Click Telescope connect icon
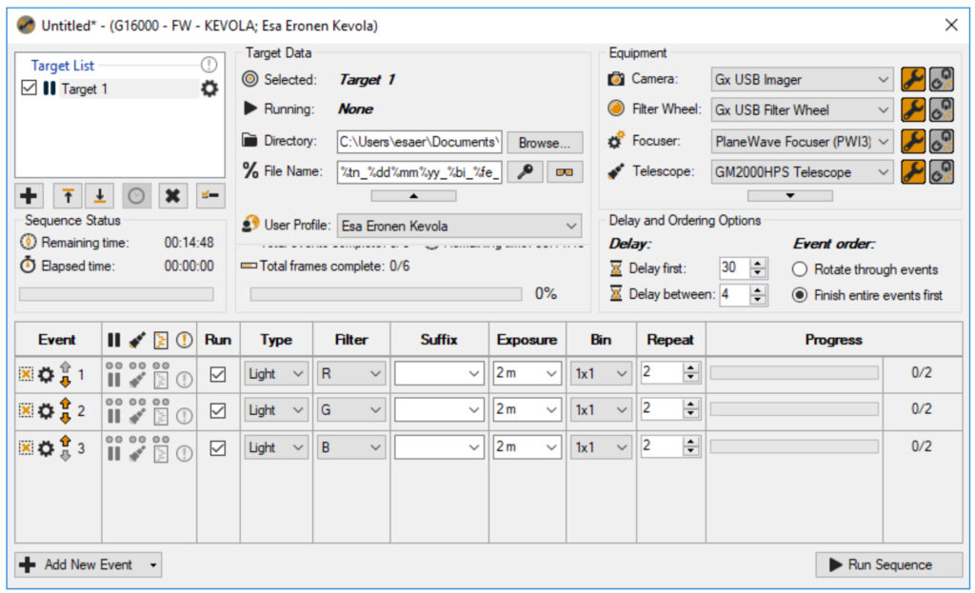975x593 pixels. coord(942,172)
